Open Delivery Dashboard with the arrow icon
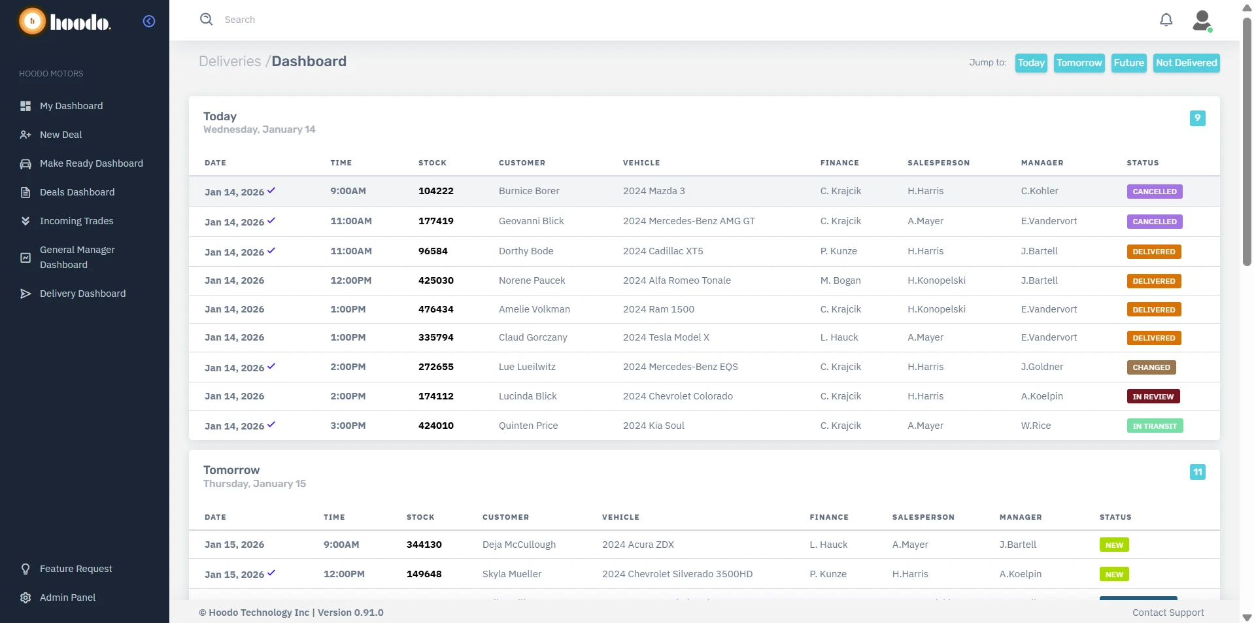The height and width of the screenshot is (623, 1254). [x=25, y=294]
